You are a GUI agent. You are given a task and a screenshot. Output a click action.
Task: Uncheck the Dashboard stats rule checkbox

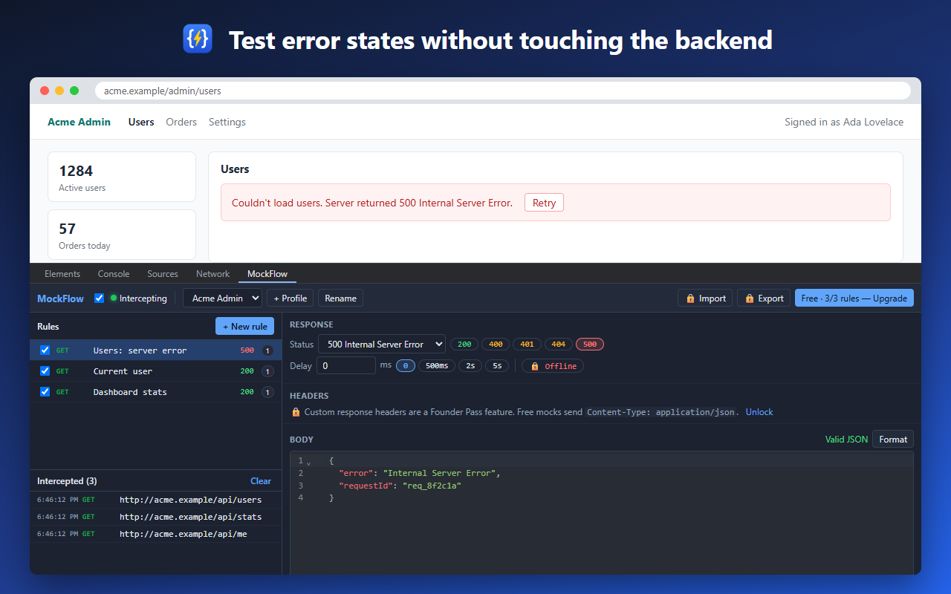(x=45, y=392)
